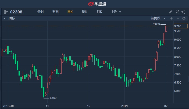
Task: Toggle fullscreen chart view
Action: (177, 12)
